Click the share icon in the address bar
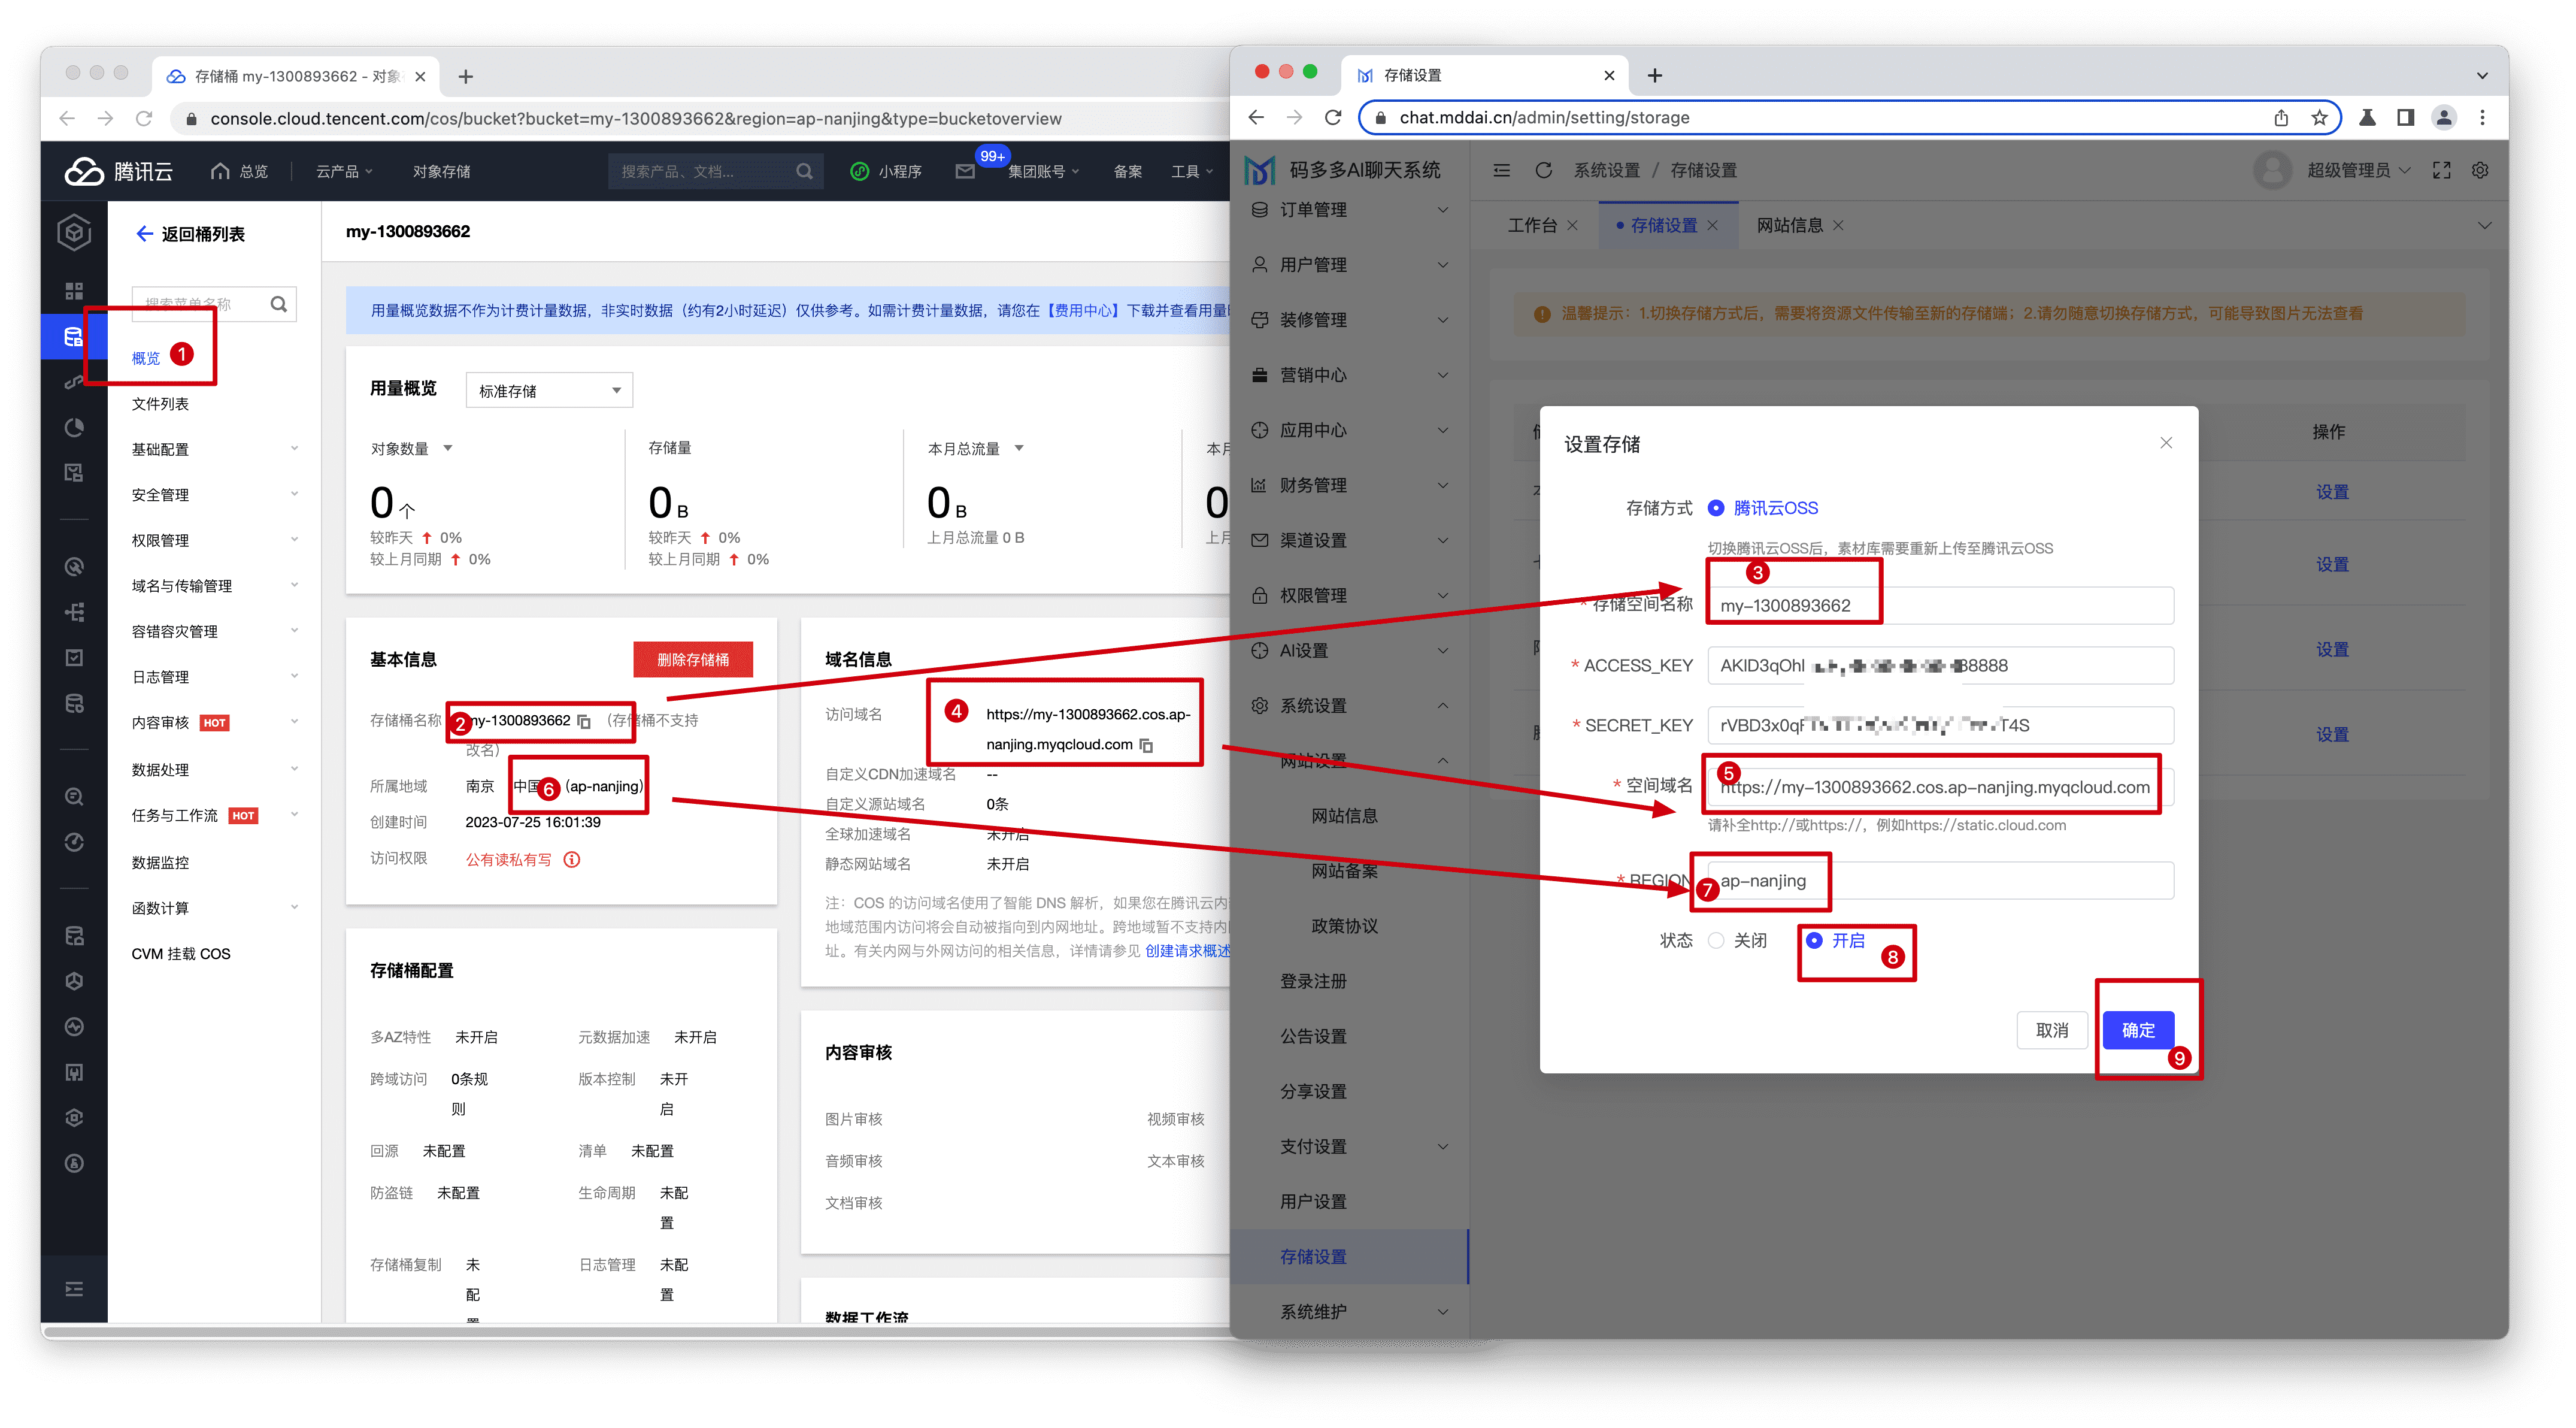 [2281, 117]
